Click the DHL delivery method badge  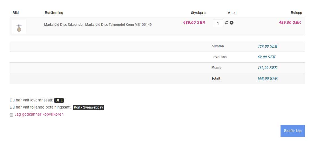(x=59, y=100)
